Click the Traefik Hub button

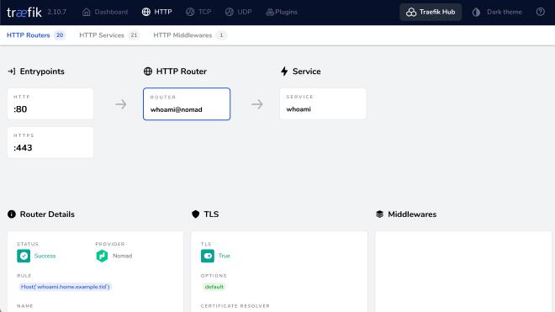tap(431, 12)
